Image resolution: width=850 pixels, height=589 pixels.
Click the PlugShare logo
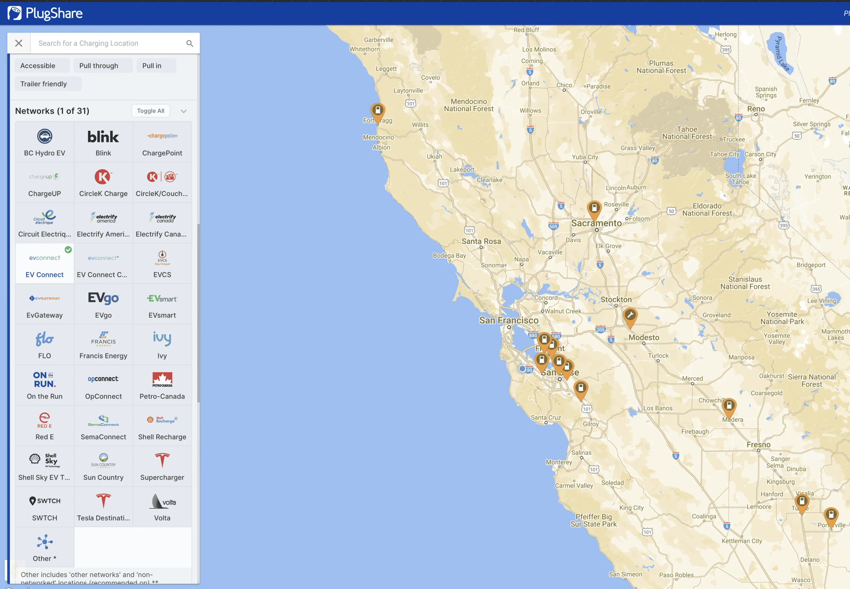click(x=45, y=13)
